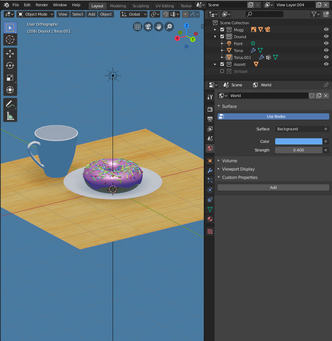Activate the Measure tool

tap(10, 116)
